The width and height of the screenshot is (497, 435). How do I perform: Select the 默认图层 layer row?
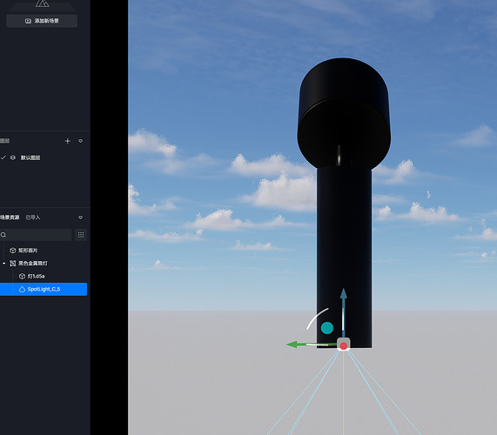(x=44, y=157)
